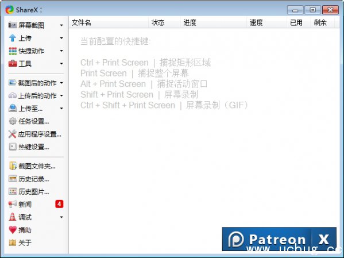Open 截图文件夹... folder
344x258 pixels.
[36, 166]
